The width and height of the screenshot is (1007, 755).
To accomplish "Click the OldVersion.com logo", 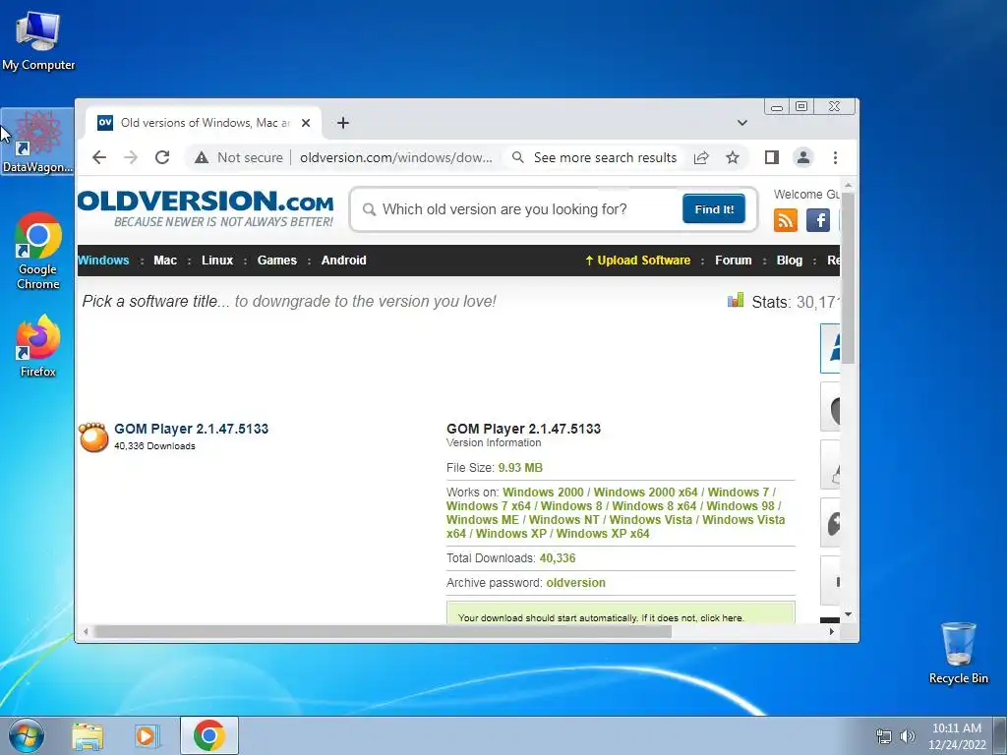I will point(207,208).
